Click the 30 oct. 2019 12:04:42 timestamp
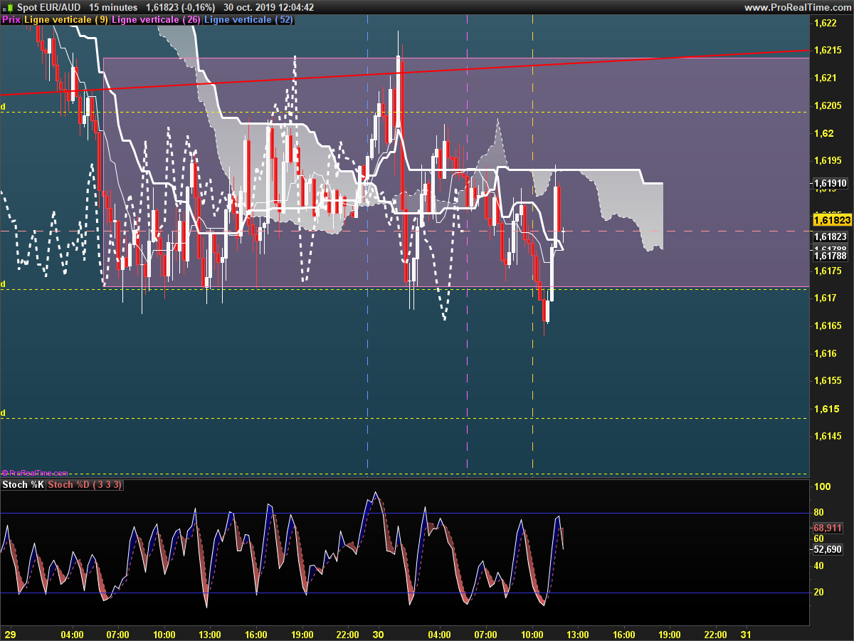 click(268, 7)
